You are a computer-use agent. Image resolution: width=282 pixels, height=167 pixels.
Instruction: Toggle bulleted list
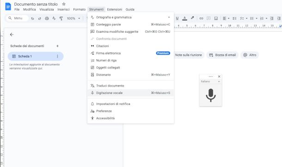252,18
